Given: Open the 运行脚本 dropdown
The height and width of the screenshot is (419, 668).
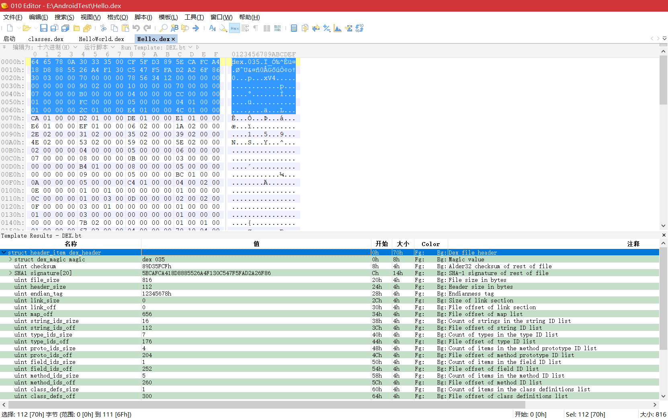Looking at the screenshot, I should (99, 47).
